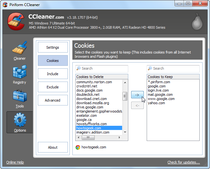Click the horizontal scrollbar thumb
This screenshot has height=169, width=210.
tap(88, 137)
